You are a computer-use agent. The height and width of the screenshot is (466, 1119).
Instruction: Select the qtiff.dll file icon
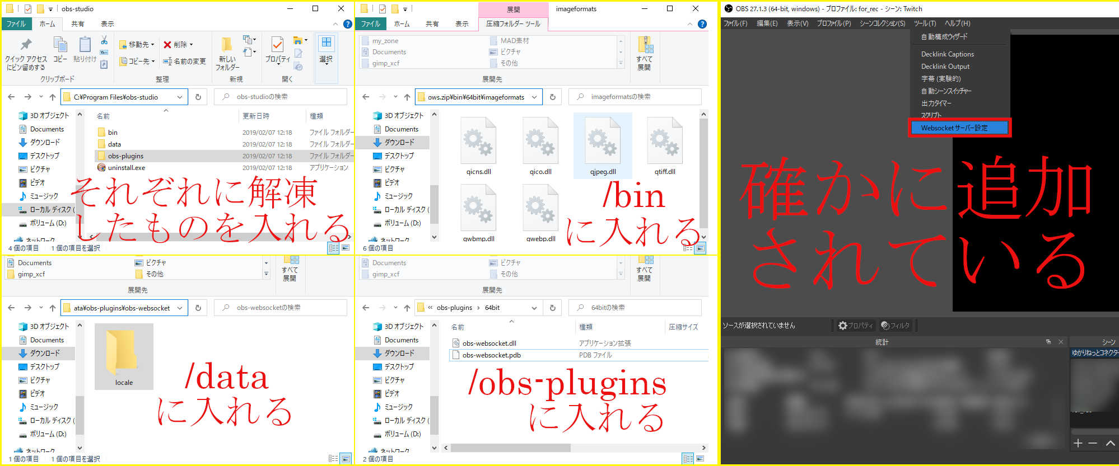tap(665, 141)
